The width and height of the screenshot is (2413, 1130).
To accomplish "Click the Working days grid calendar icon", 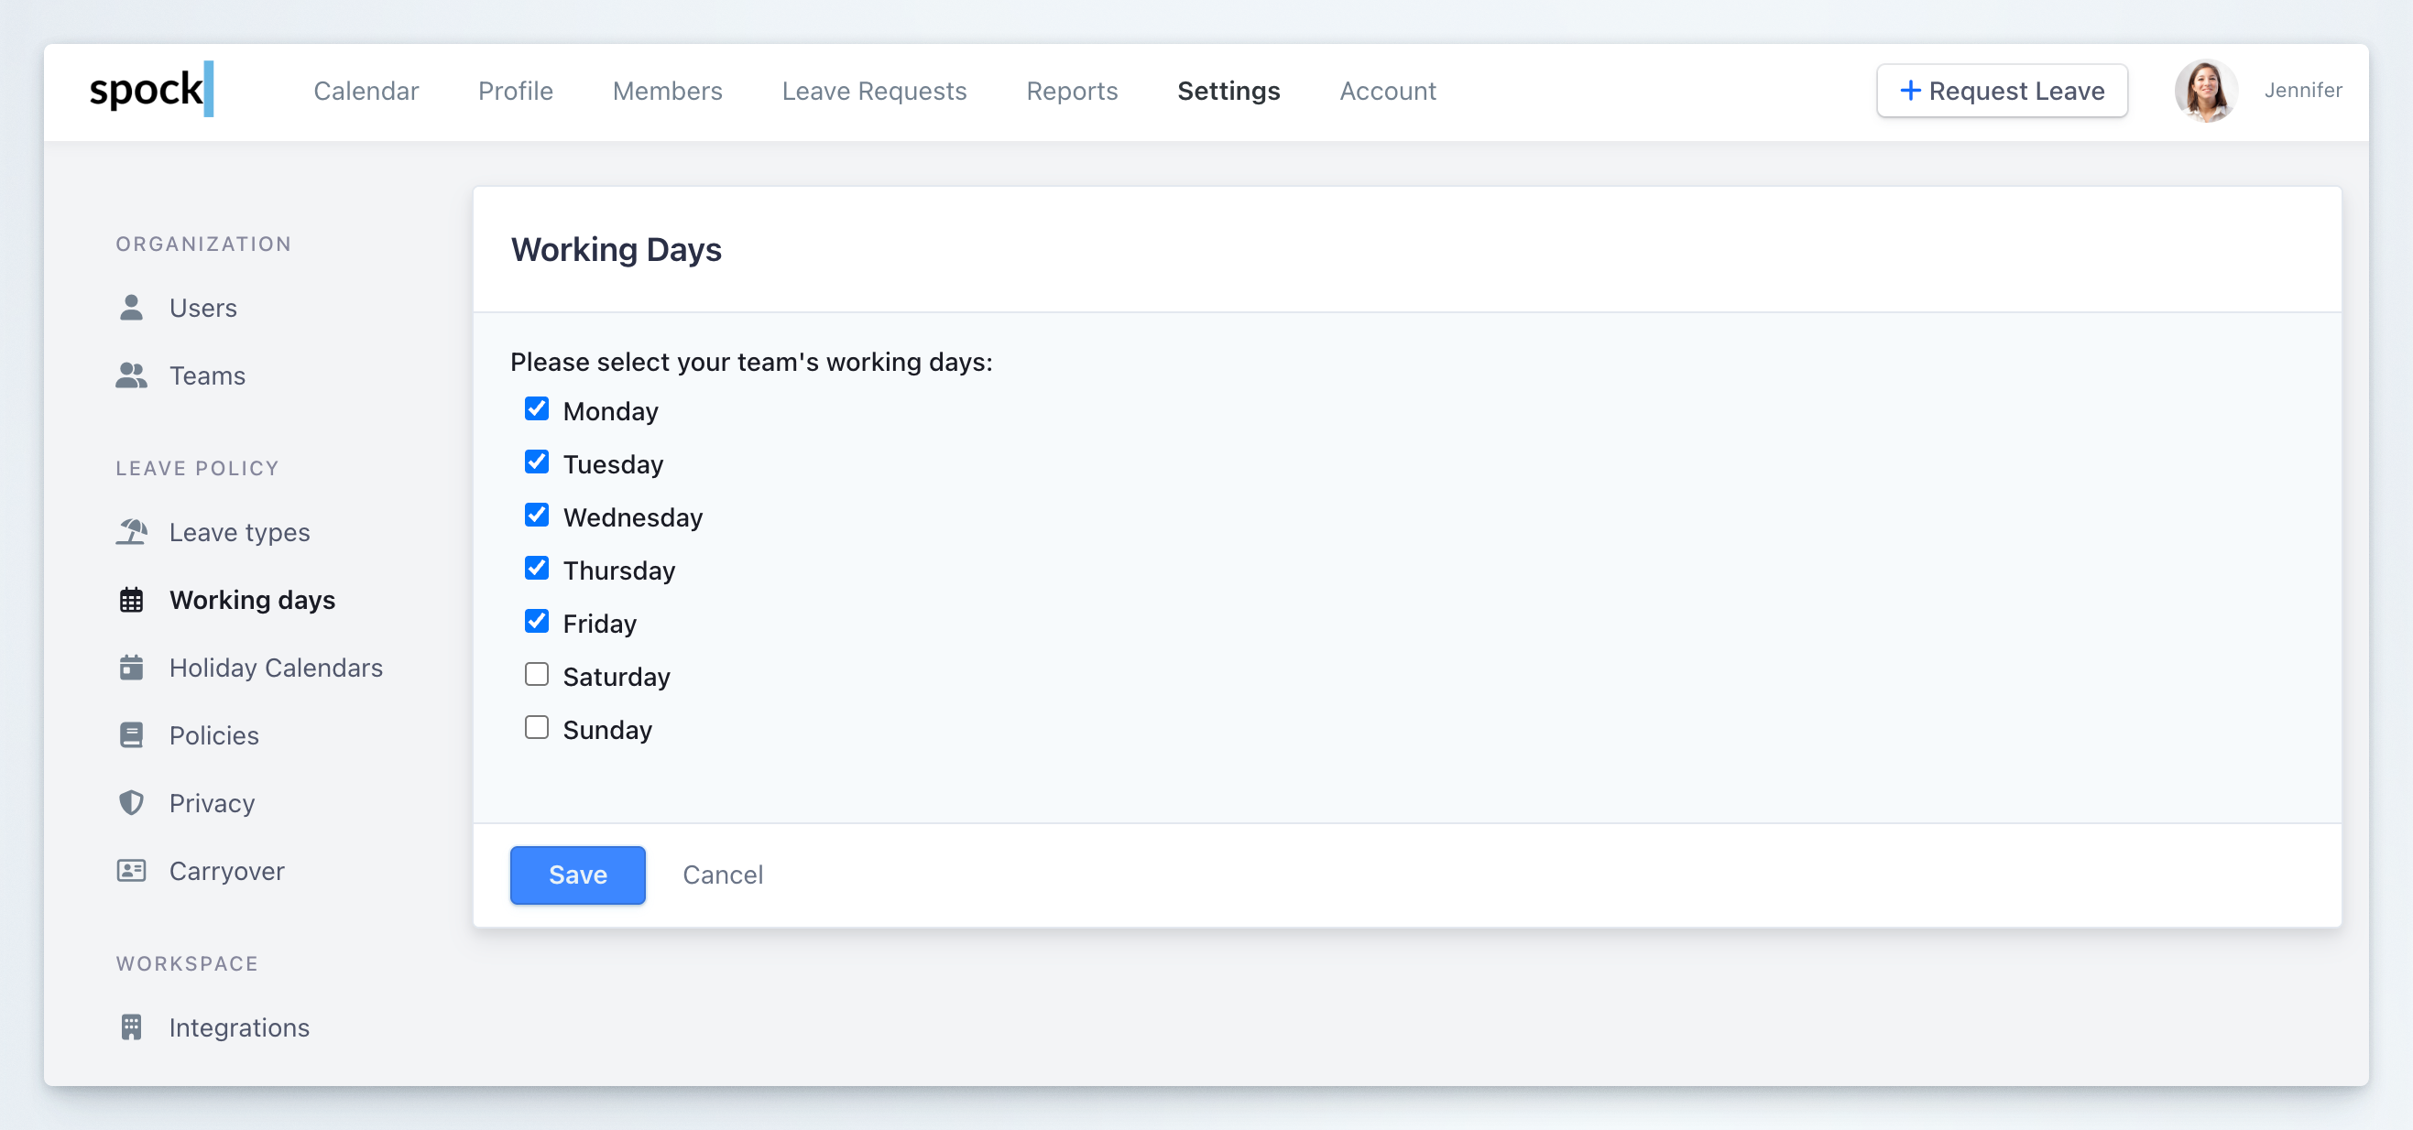I will coord(131,600).
